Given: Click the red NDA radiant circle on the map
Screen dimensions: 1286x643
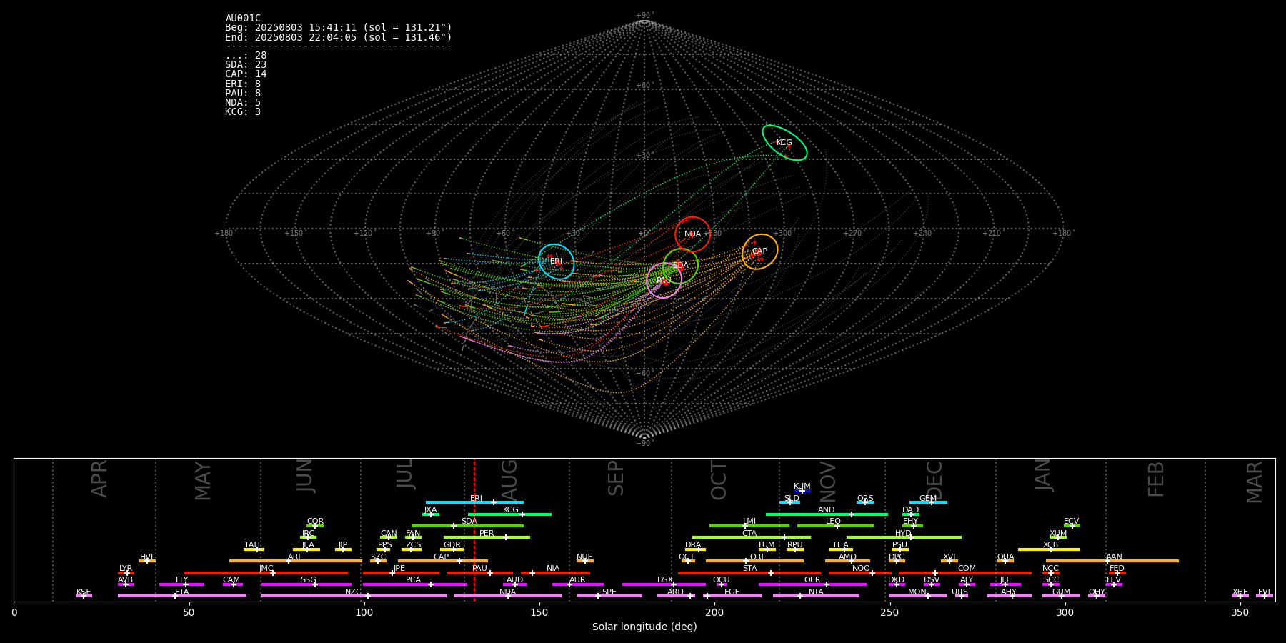Looking at the screenshot, I should [x=693, y=234].
